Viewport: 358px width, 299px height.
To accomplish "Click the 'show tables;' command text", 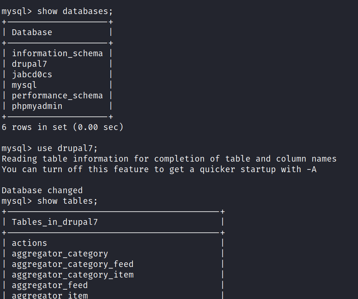I will (67, 201).
